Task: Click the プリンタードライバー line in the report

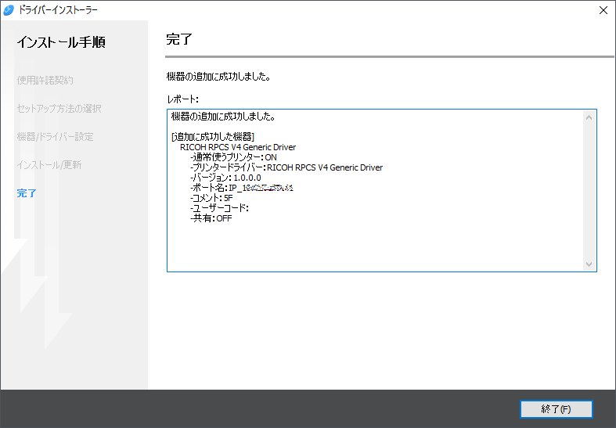Action: (286, 167)
